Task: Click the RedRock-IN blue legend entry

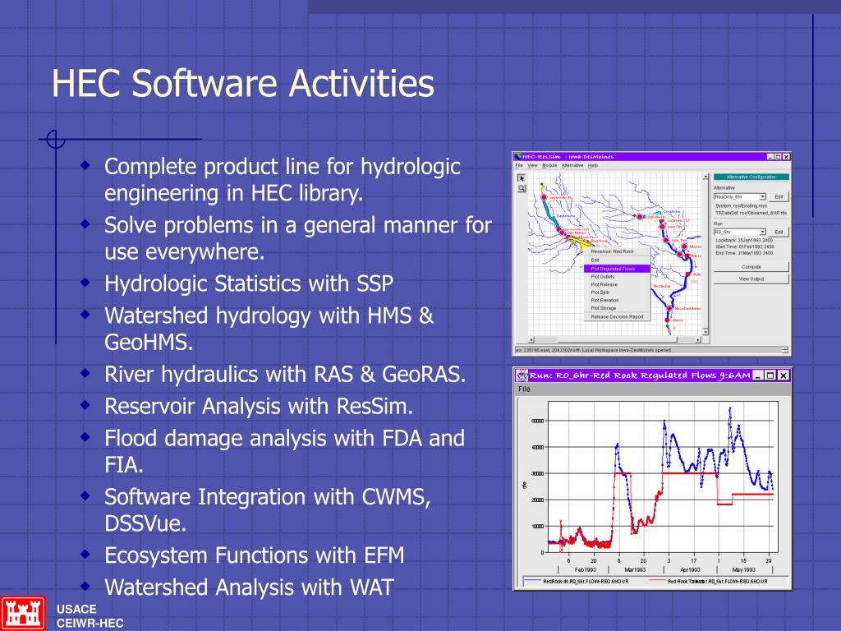Action: (575, 581)
